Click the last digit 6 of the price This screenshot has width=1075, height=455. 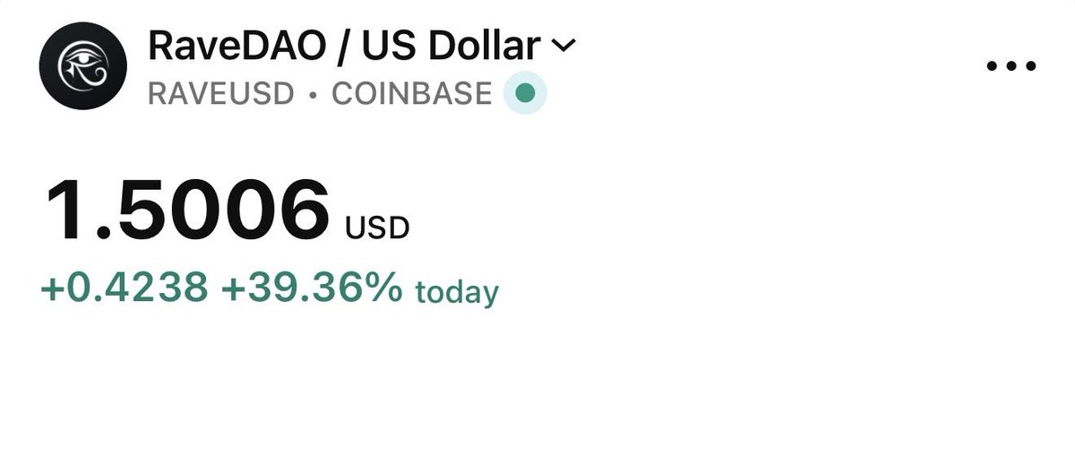(x=305, y=212)
